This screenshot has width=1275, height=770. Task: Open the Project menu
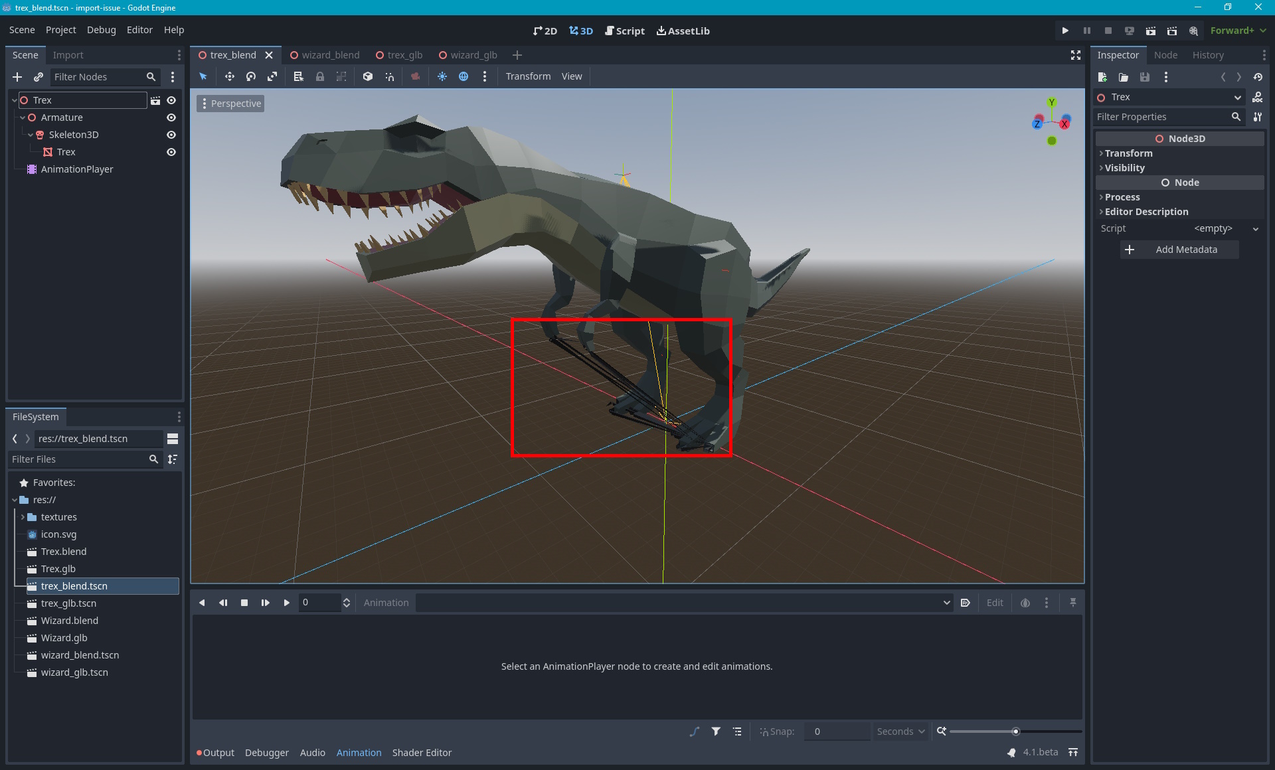point(60,30)
